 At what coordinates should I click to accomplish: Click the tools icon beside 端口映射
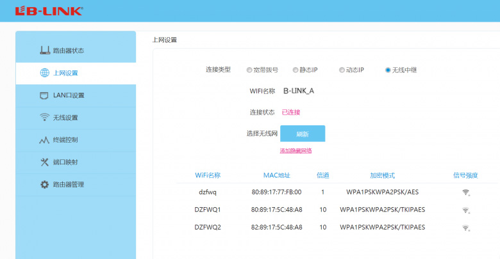[x=44, y=162]
